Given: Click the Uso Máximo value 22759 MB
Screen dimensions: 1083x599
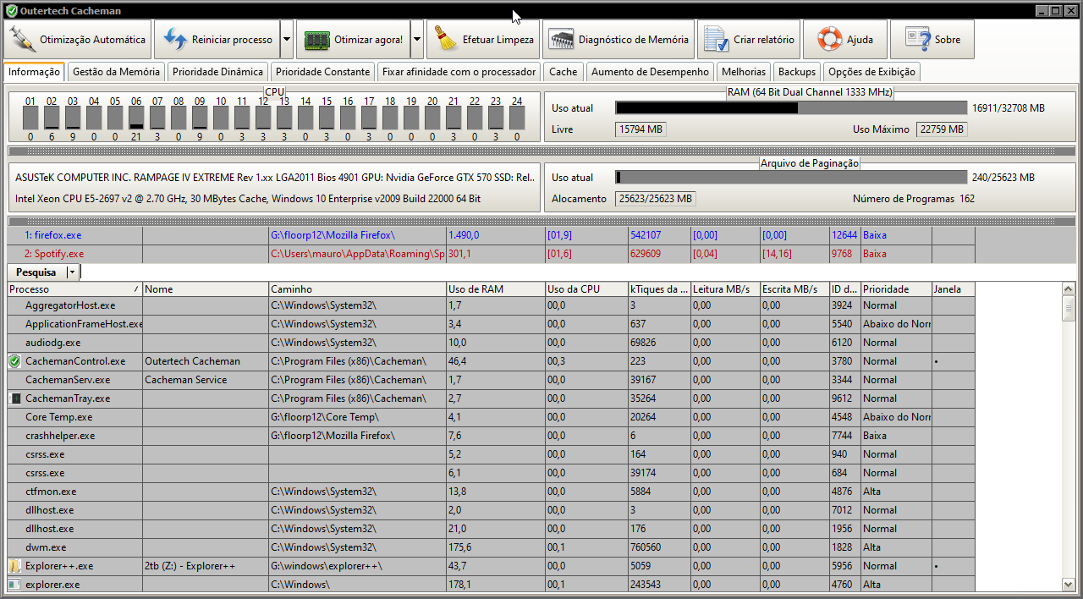Looking at the screenshot, I should [941, 129].
